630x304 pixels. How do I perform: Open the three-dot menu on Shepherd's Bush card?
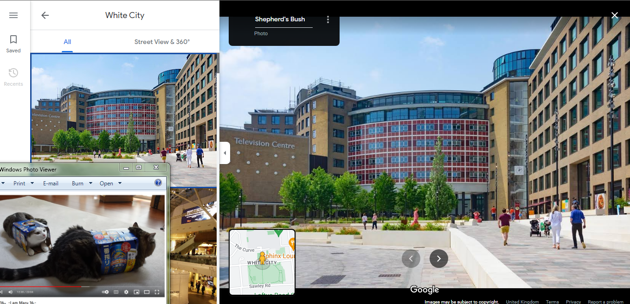click(x=328, y=19)
